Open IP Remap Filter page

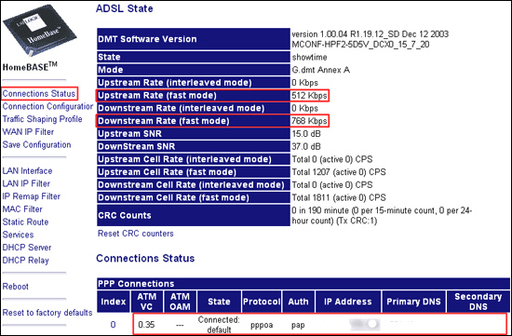tap(32, 196)
